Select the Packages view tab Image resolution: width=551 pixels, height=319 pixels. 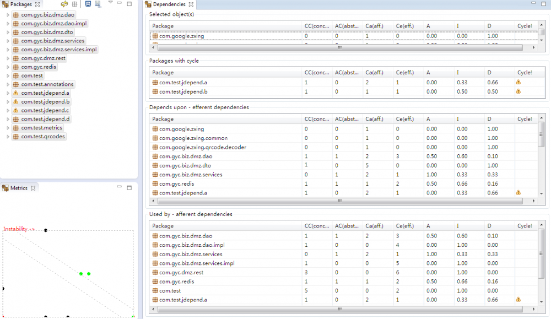[x=21, y=4]
